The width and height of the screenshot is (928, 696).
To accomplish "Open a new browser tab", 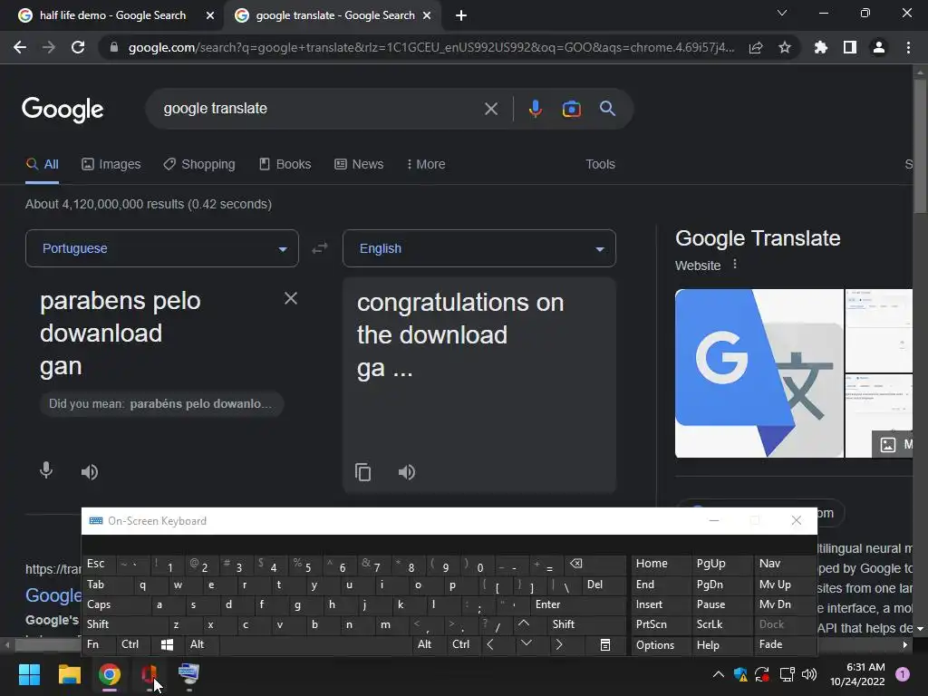I will pos(461,15).
